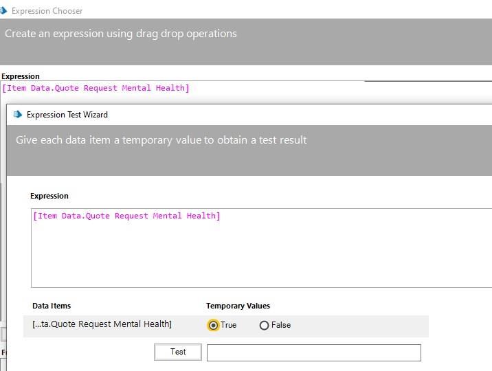
Task: Click the Expression label in Expression Chooser
Action: [x=21, y=76]
